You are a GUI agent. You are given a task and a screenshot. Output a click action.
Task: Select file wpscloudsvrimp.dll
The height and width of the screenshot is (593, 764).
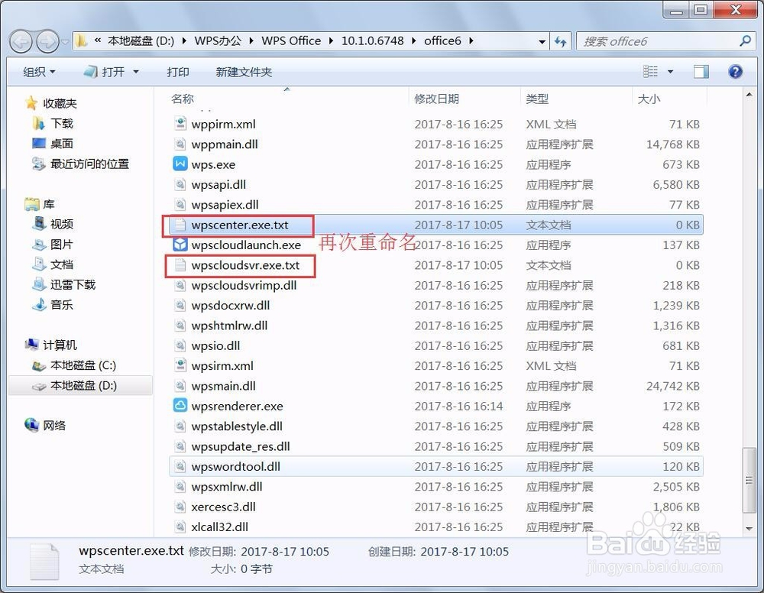coord(436,285)
